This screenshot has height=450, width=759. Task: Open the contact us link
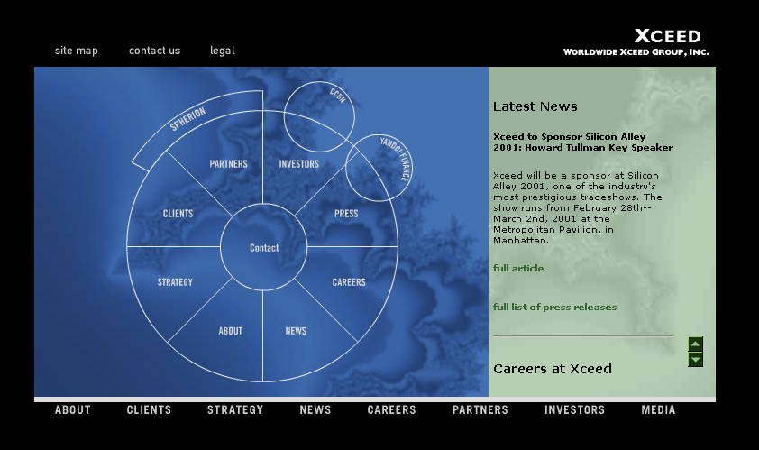[x=154, y=51]
